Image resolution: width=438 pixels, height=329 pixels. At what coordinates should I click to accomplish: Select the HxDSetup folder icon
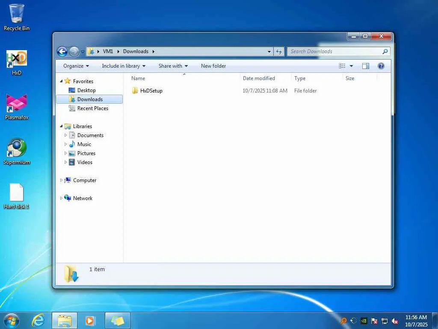[x=135, y=90]
